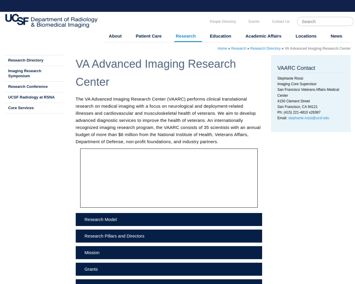Open UCSF Radiology at RSNA sidebar link
The width and height of the screenshot is (355, 284).
pyautogui.click(x=34, y=97)
